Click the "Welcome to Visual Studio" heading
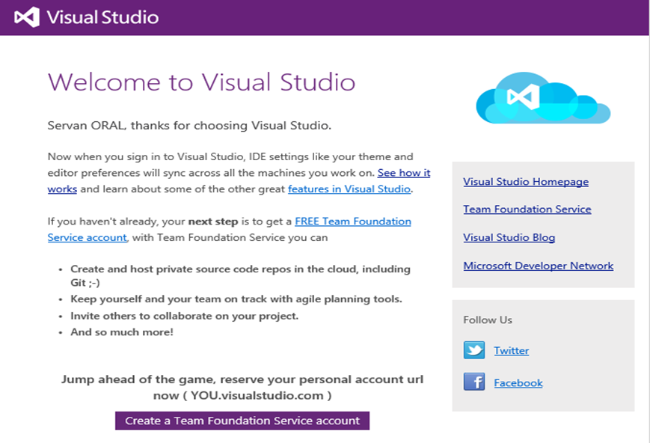 pyautogui.click(x=201, y=82)
